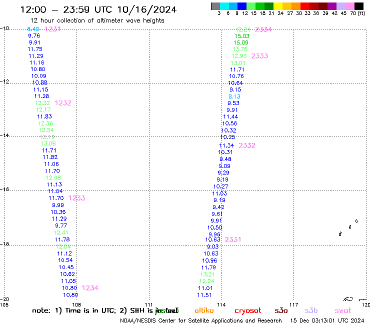Image resolution: width=370 pixels, height=325 pixels.
Task: Click the black swatch at the legend's end
Action: coord(358,6)
